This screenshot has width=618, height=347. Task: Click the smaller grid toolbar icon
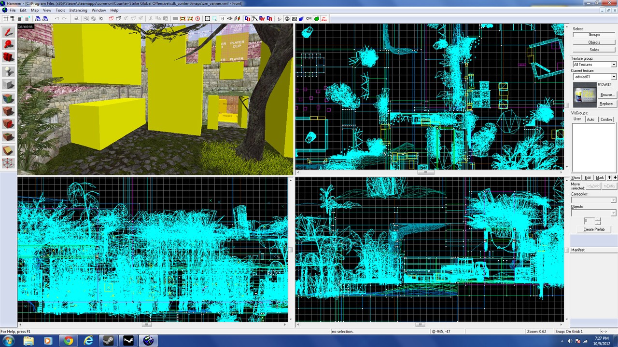(x=20, y=19)
